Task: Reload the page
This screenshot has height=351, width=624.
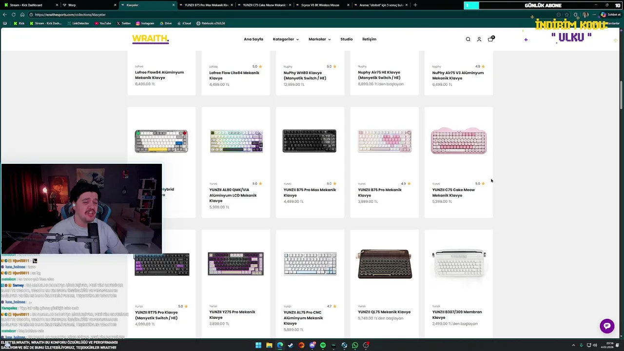Action: pos(14,15)
